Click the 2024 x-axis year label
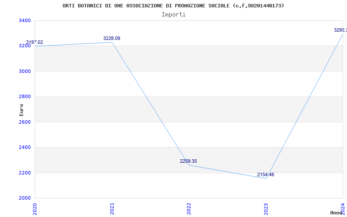Image resolution: width=347 pixels, height=217 pixels. coord(343,209)
